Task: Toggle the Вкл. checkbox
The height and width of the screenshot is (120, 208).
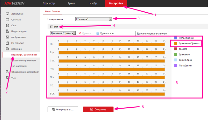Action: (51, 27)
